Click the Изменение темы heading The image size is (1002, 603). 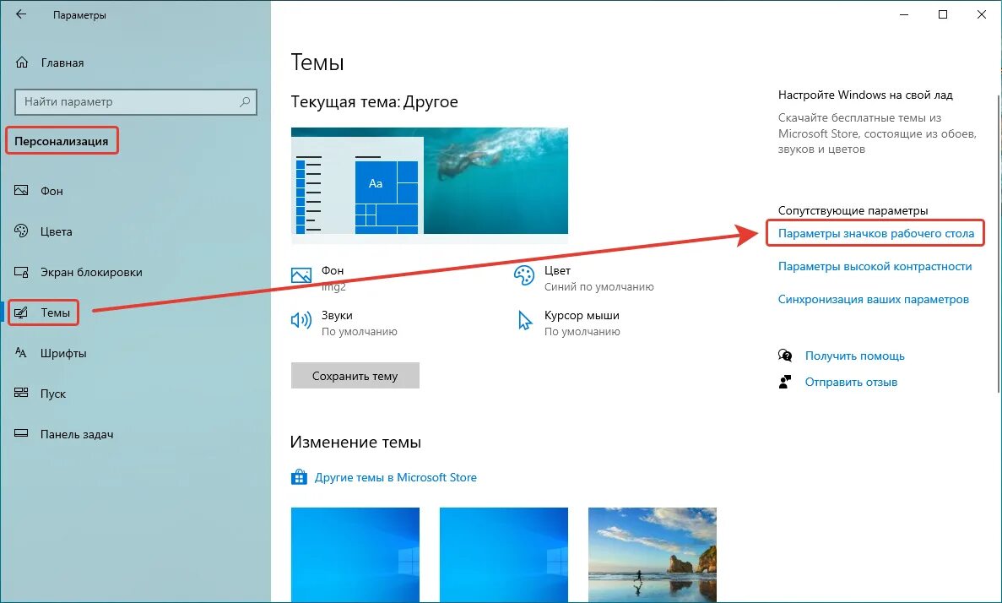[x=355, y=442]
